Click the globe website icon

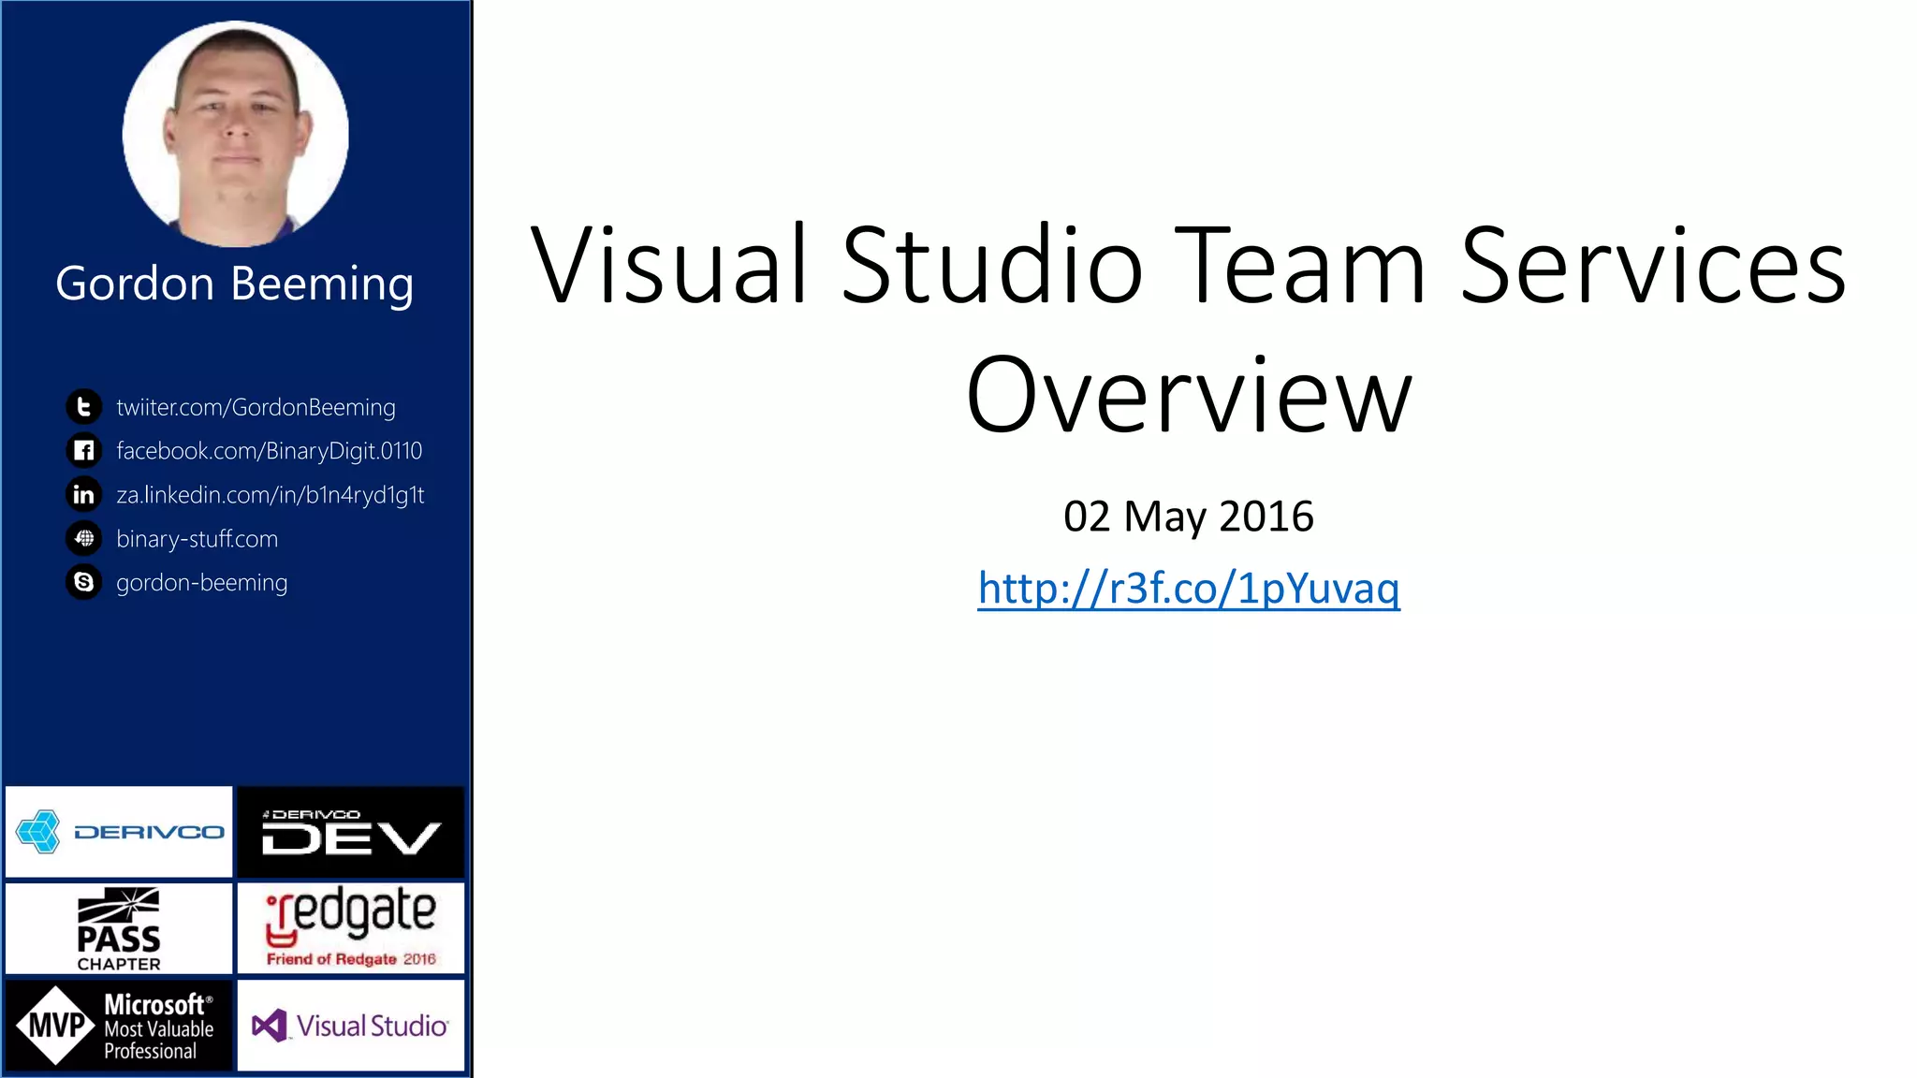point(83,538)
